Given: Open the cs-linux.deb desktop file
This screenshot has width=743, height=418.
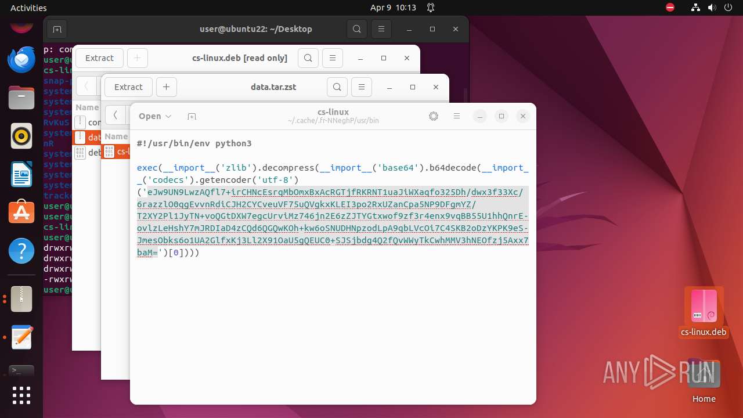Looking at the screenshot, I should click(x=704, y=313).
